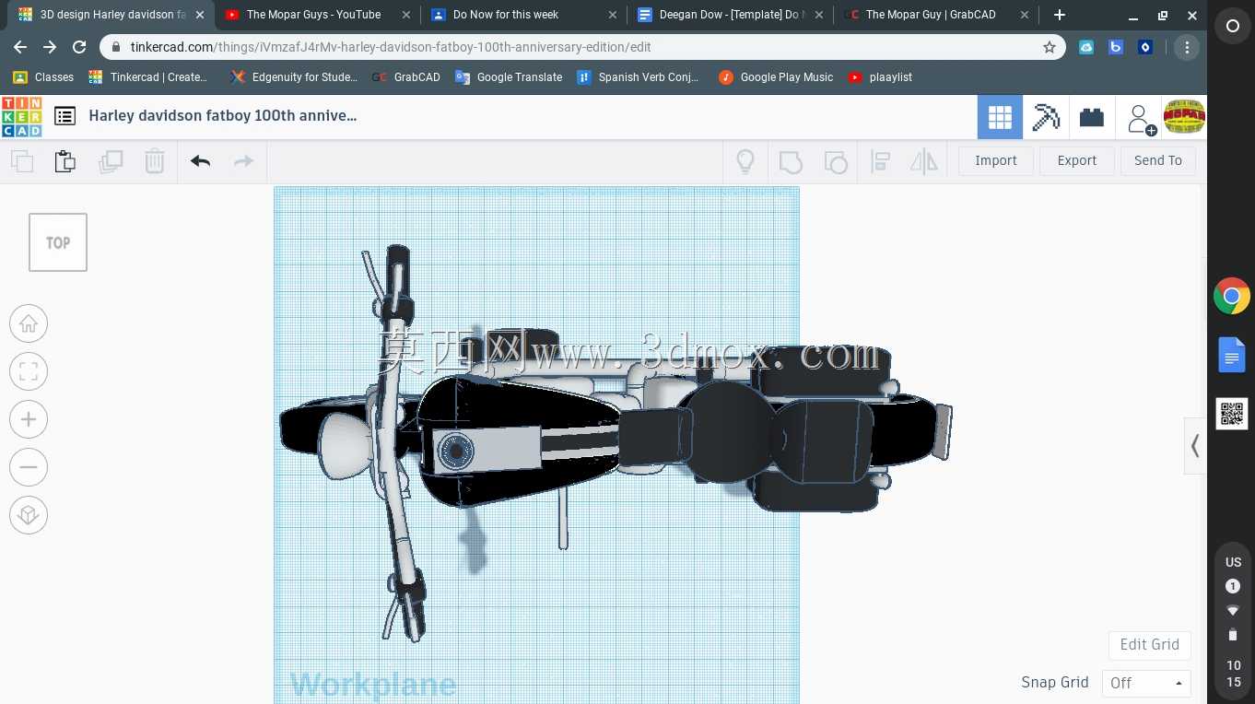Bookmark this page with the star
Viewport: 1255px width, 704px height.
[1050, 47]
